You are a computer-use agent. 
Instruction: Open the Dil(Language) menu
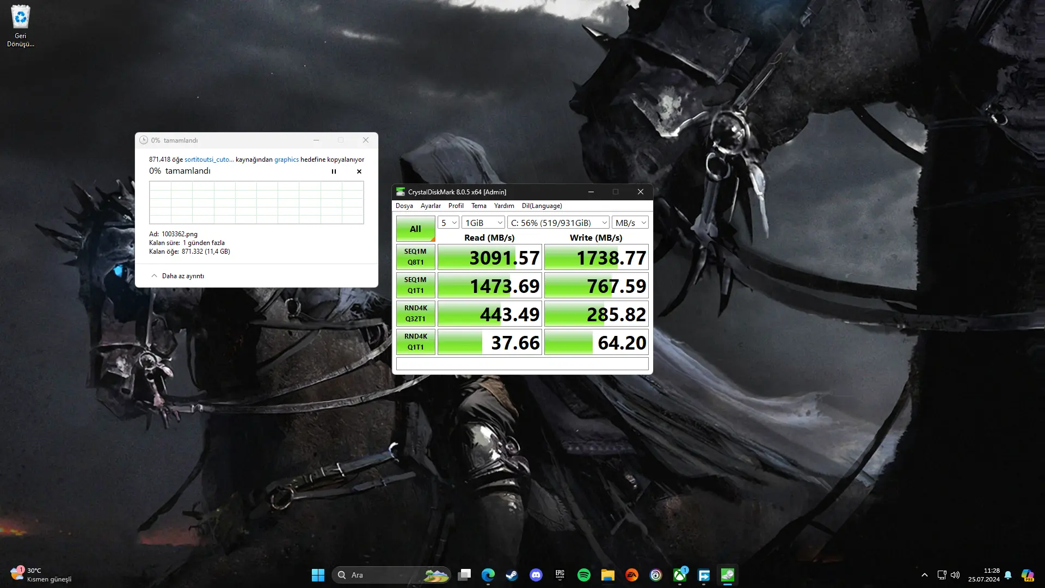pyautogui.click(x=542, y=206)
